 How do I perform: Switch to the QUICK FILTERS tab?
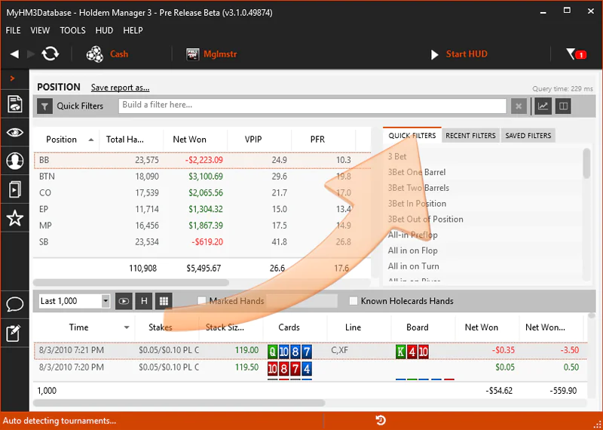pyautogui.click(x=412, y=136)
